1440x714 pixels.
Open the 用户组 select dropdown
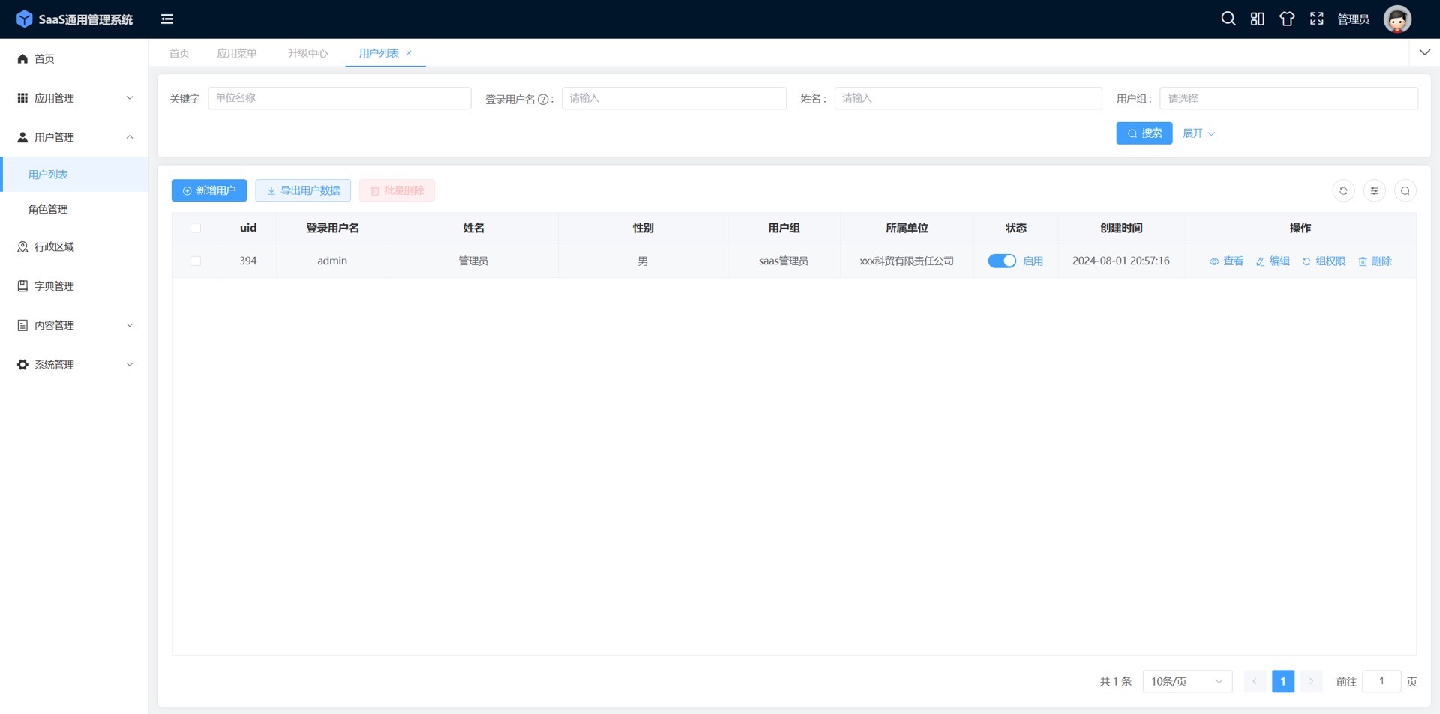click(1288, 98)
